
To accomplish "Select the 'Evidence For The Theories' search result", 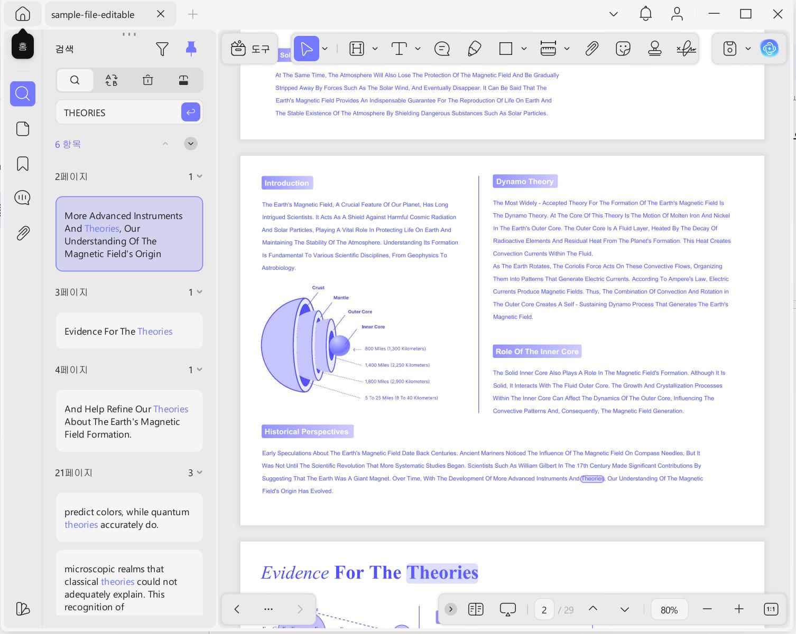I will click(x=129, y=331).
